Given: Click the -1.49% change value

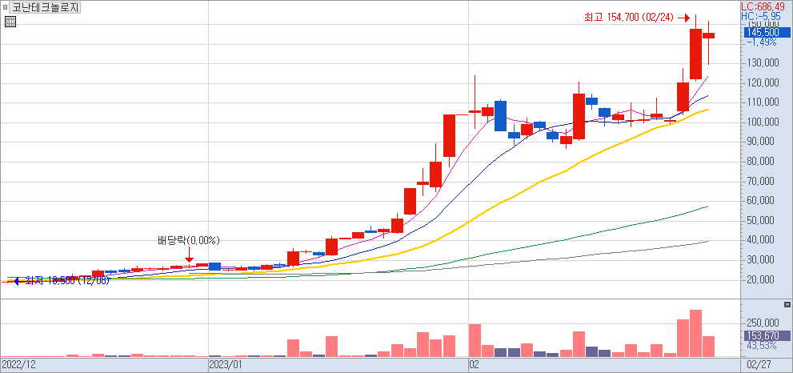Looking at the screenshot, I should [x=761, y=42].
